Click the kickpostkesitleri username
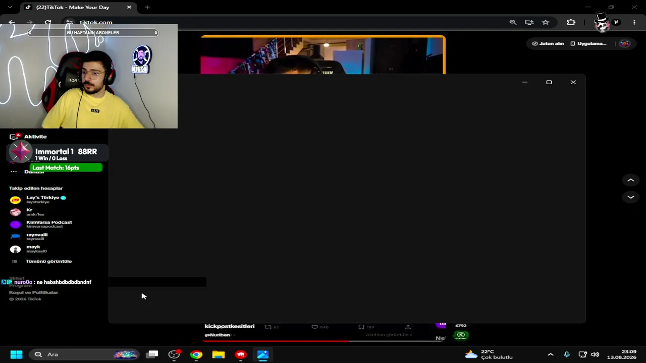The width and height of the screenshot is (646, 363). 230,326
